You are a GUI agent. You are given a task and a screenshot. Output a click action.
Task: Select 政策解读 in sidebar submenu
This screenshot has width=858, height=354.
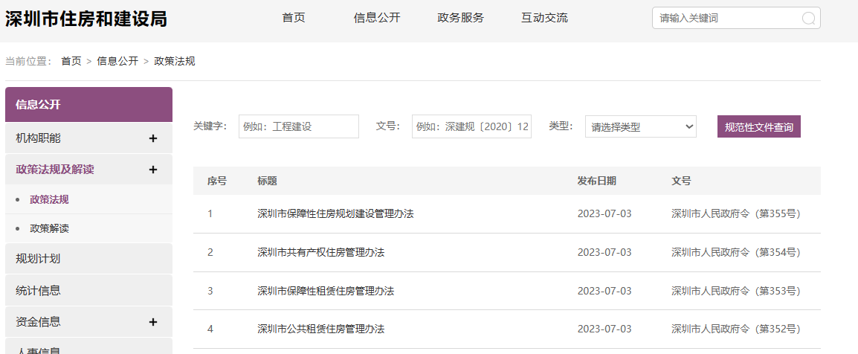[x=49, y=228]
